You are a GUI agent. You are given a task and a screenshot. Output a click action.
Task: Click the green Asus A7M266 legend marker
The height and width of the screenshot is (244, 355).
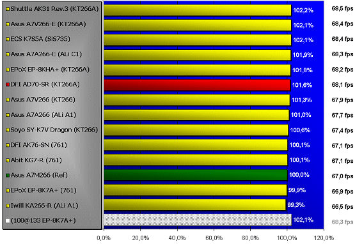tap(8, 175)
